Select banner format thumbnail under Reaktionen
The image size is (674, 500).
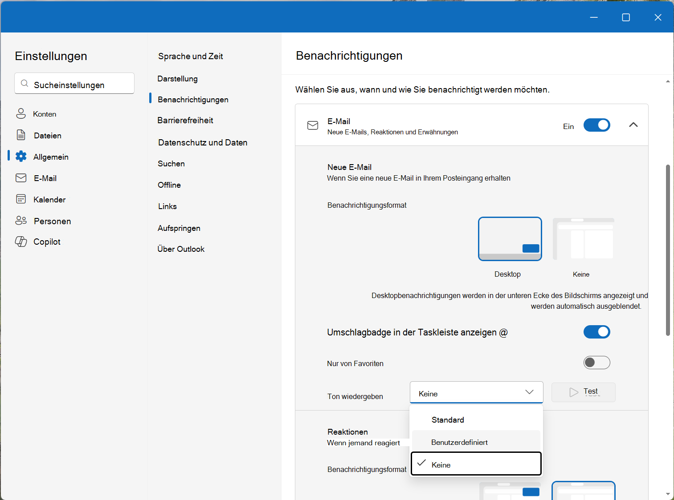click(510, 490)
